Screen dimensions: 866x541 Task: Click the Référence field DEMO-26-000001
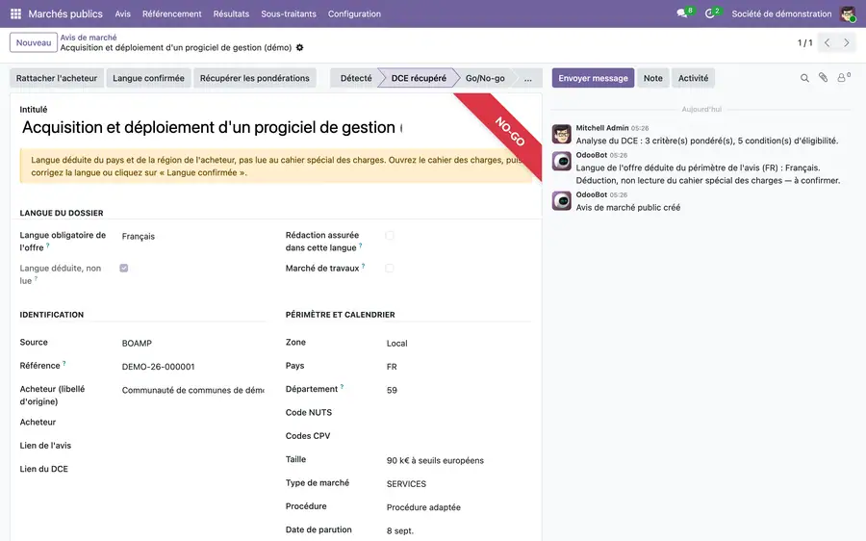click(192, 367)
